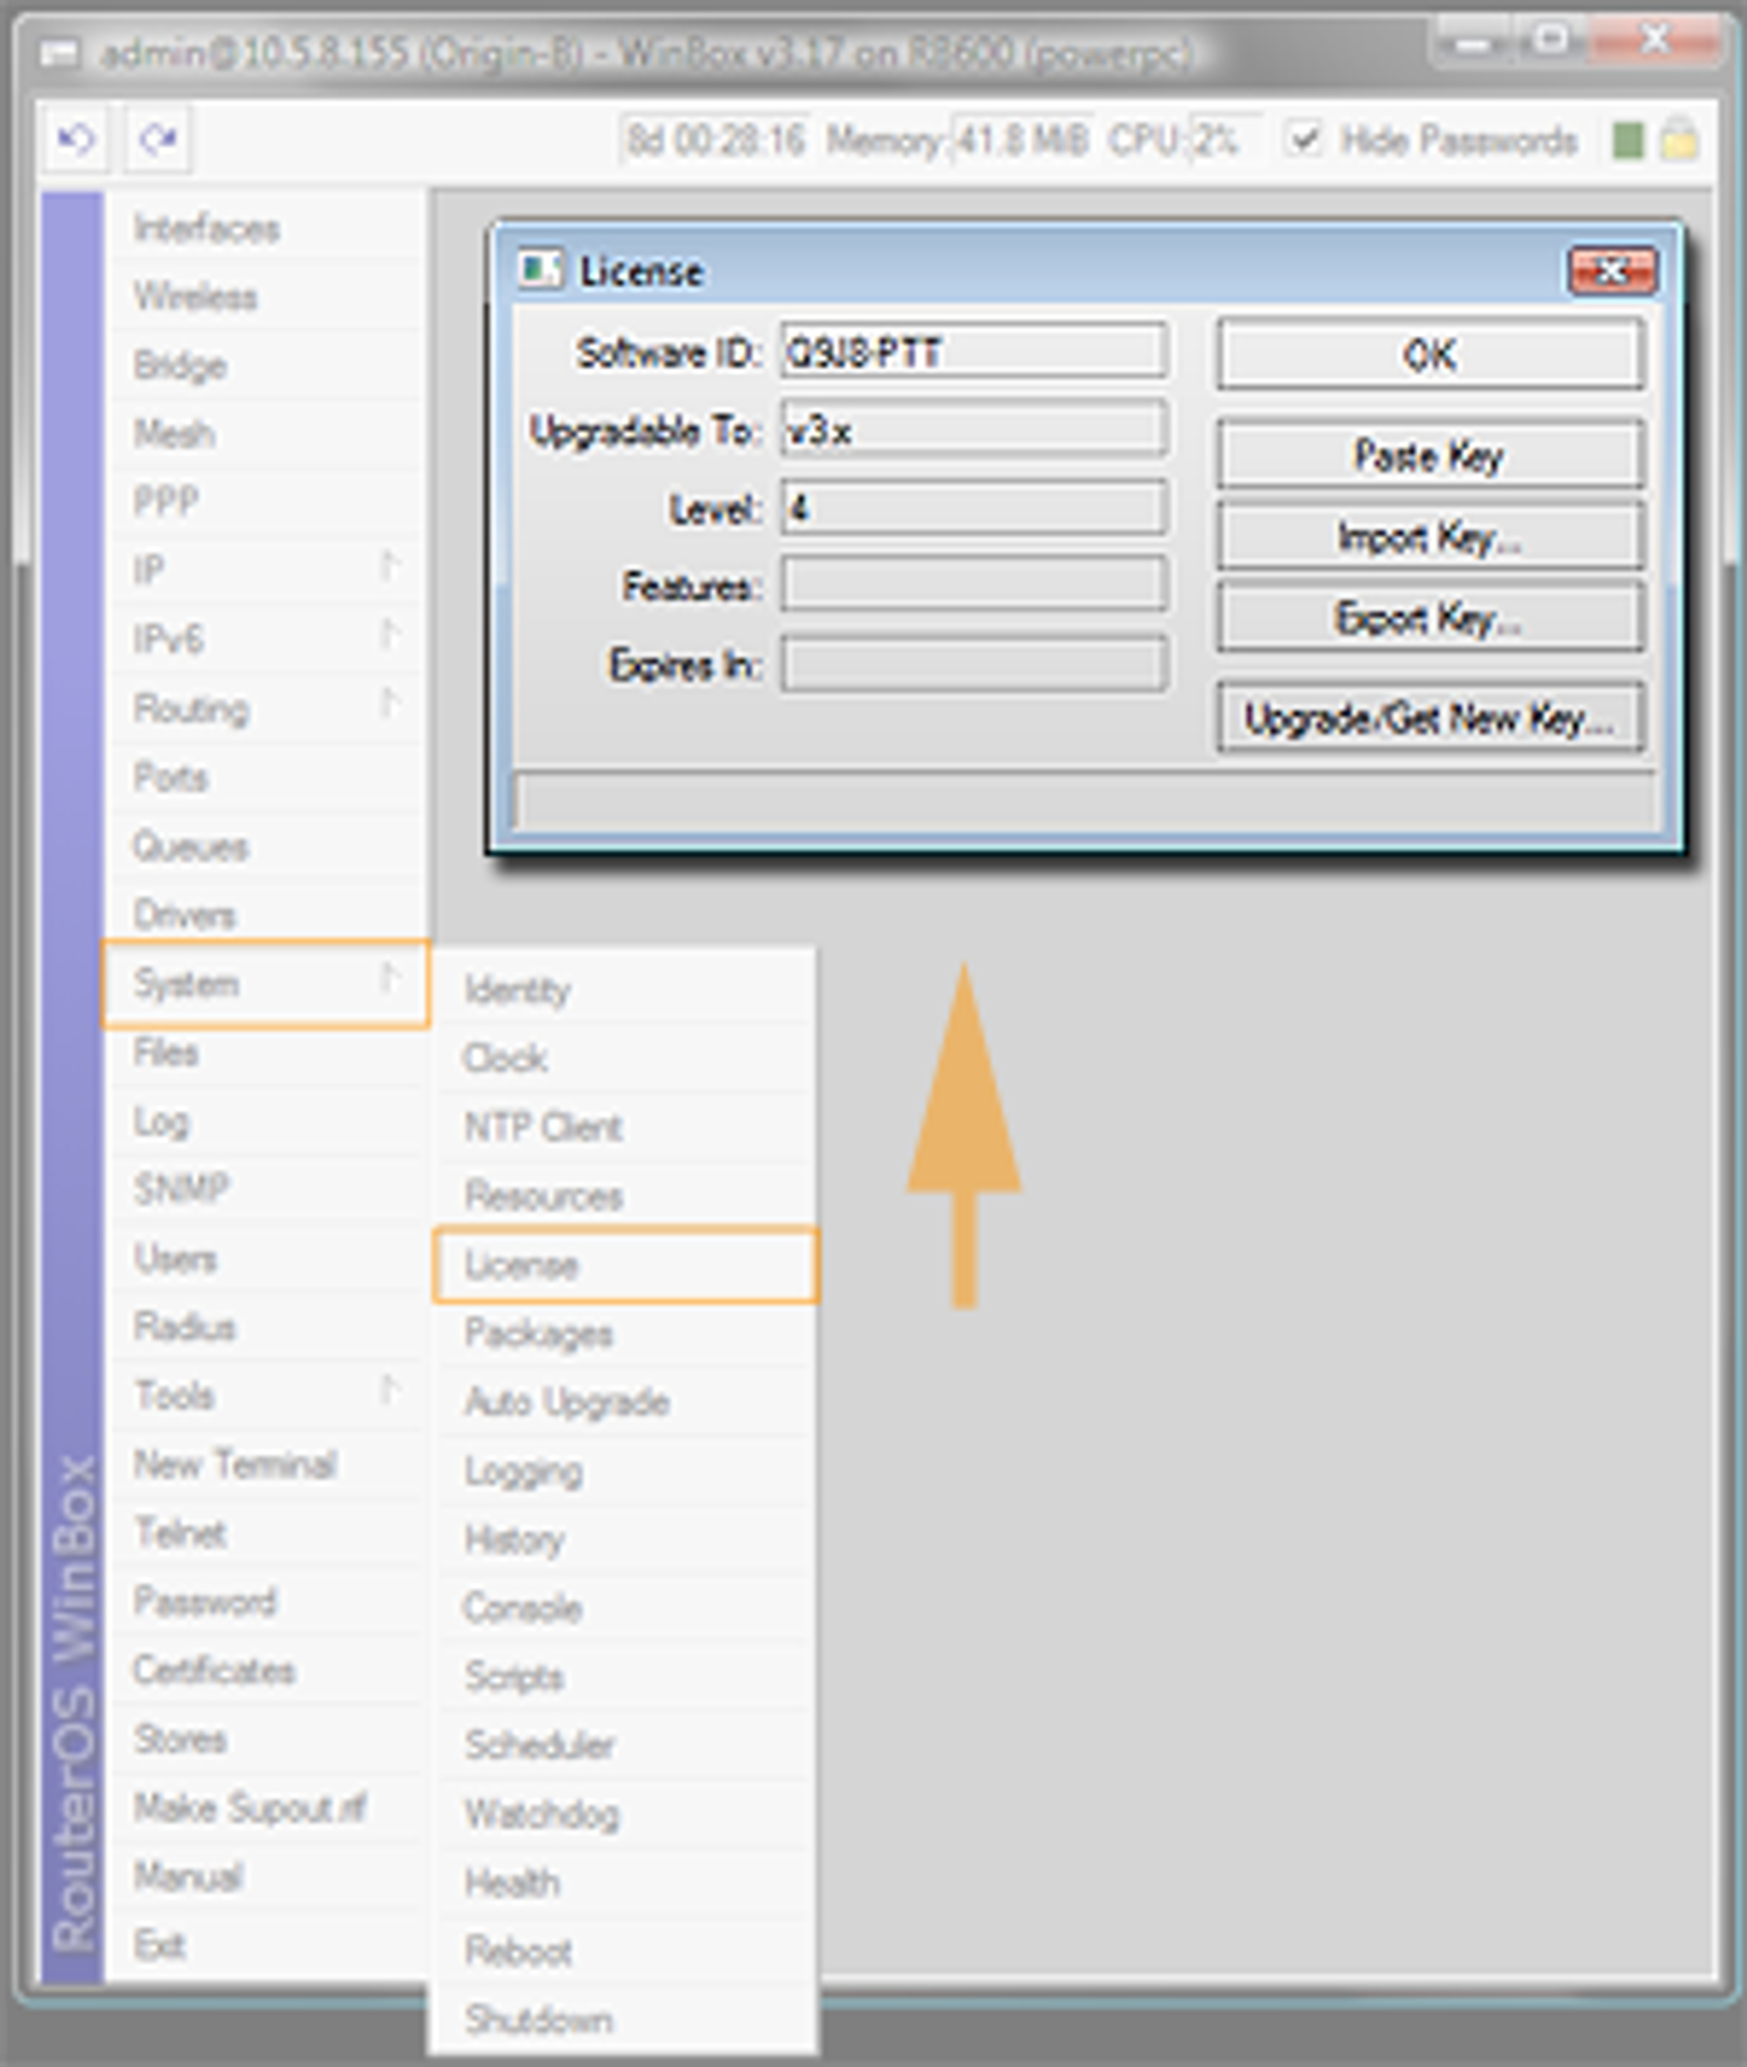The height and width of the screenshot is (2067, 1747).
Task: Open a New Terminal
Action: point(268,1465)
